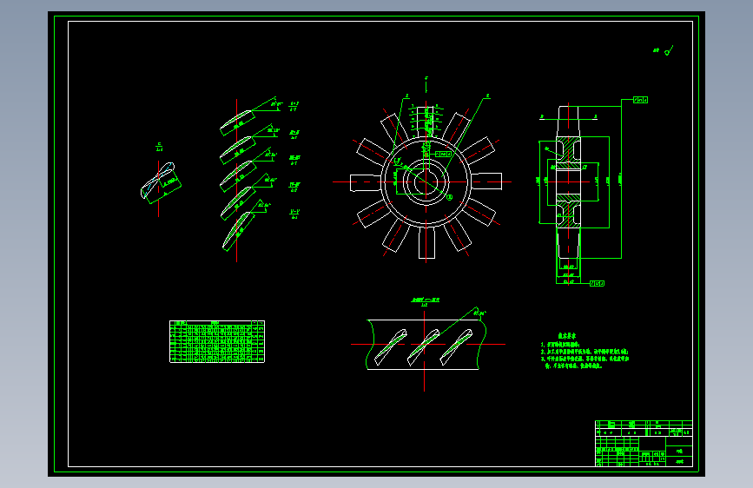The width and height of the screenshot is (753, 488).
Task: Click the view direction arrow above the impeller
Action: [x=426, y=84]
